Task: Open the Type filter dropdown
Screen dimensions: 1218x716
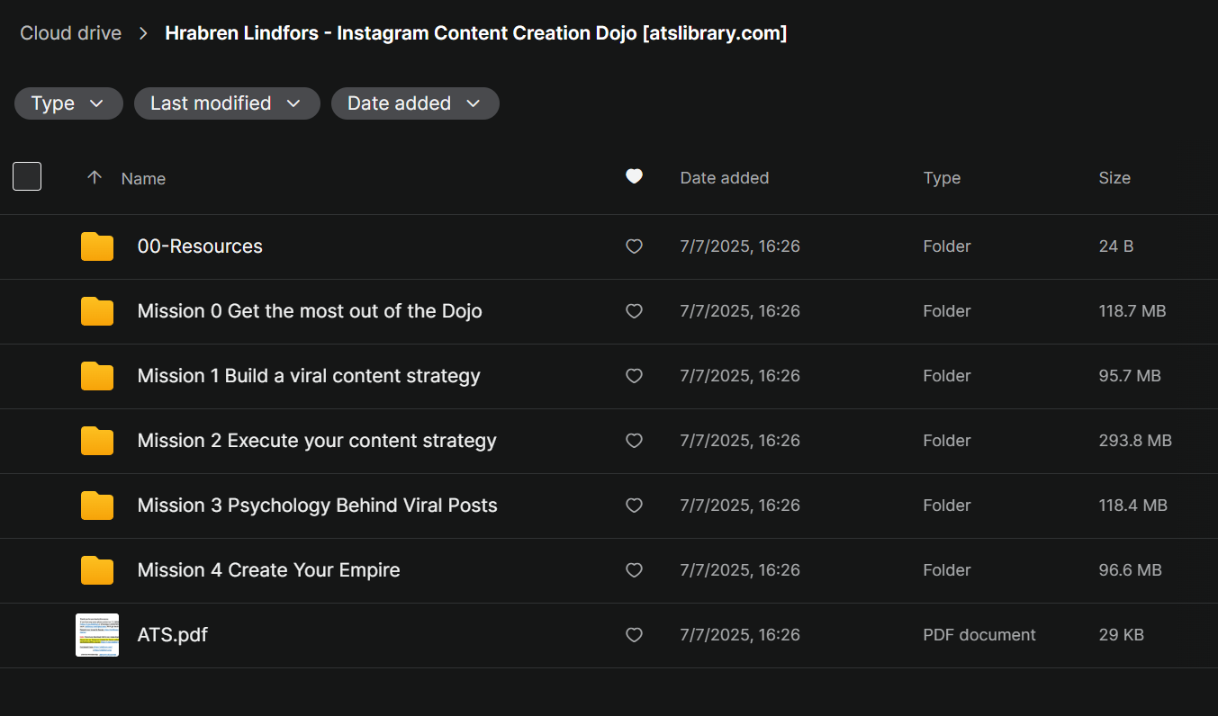Action: (68, 103)
